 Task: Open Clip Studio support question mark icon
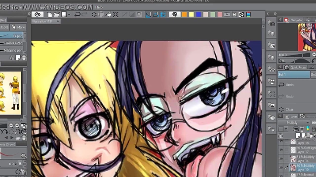point(174,14)
